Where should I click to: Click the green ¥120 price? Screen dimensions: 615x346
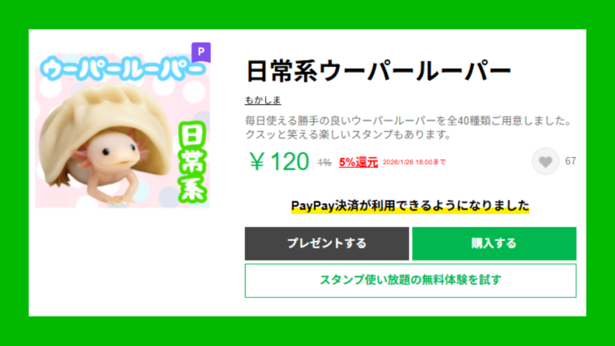point(279,162)
